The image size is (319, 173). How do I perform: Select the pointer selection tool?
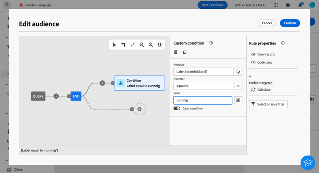[x=114, y=45]
